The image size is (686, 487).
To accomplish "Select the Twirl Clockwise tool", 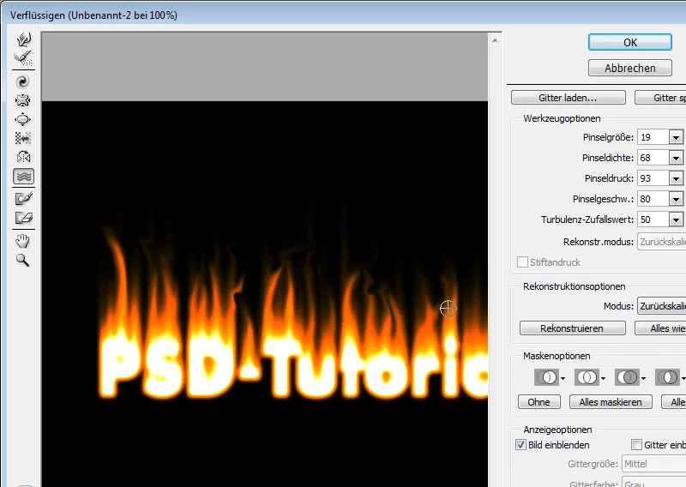I will point(23,81).
